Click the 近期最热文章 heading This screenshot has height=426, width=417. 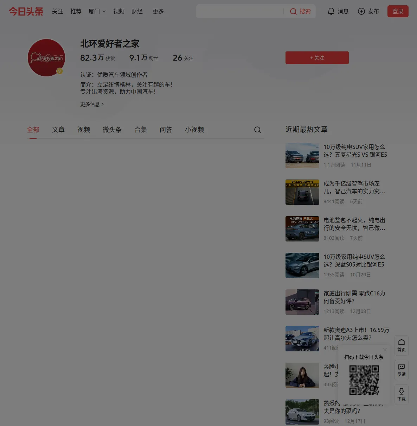pos(307,129)
